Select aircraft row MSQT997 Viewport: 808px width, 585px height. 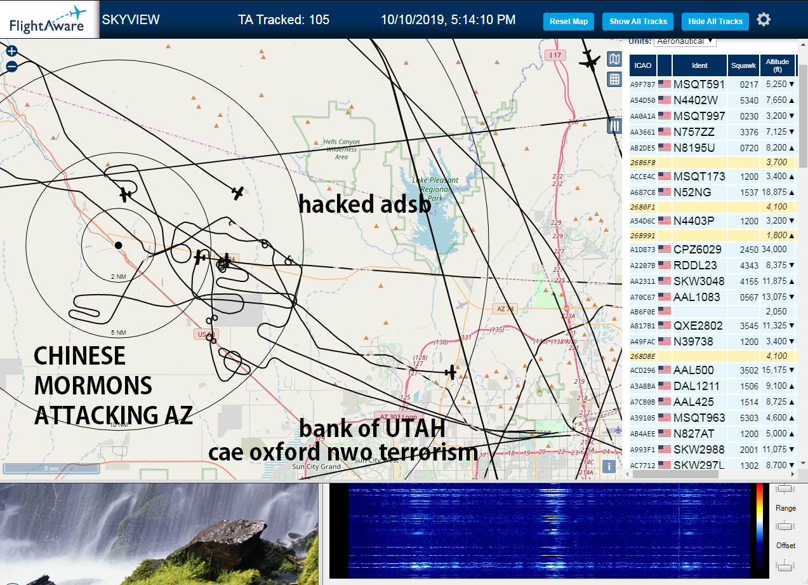tap(712, 116)
